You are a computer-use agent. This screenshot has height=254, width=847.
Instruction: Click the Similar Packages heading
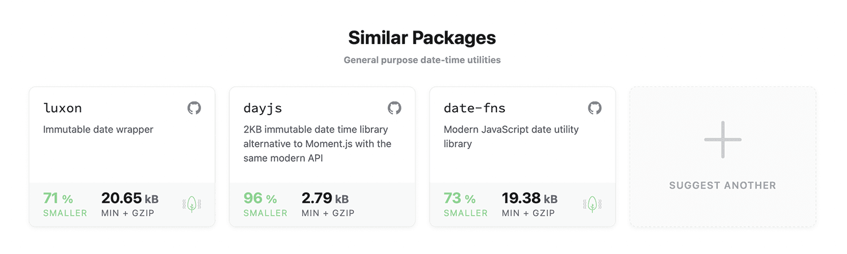(422, 38)
